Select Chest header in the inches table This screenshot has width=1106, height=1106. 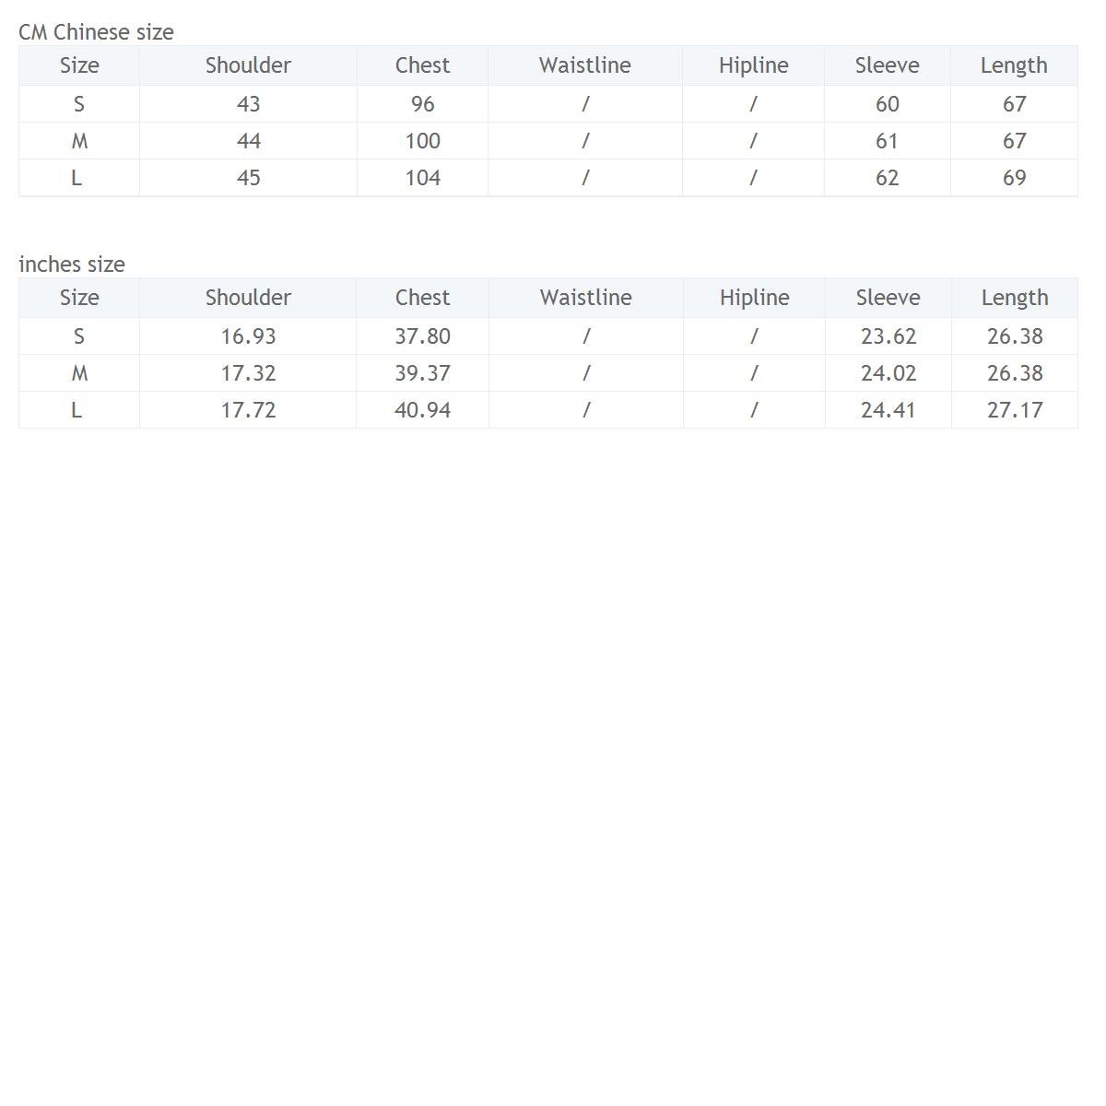pos(422,298)
